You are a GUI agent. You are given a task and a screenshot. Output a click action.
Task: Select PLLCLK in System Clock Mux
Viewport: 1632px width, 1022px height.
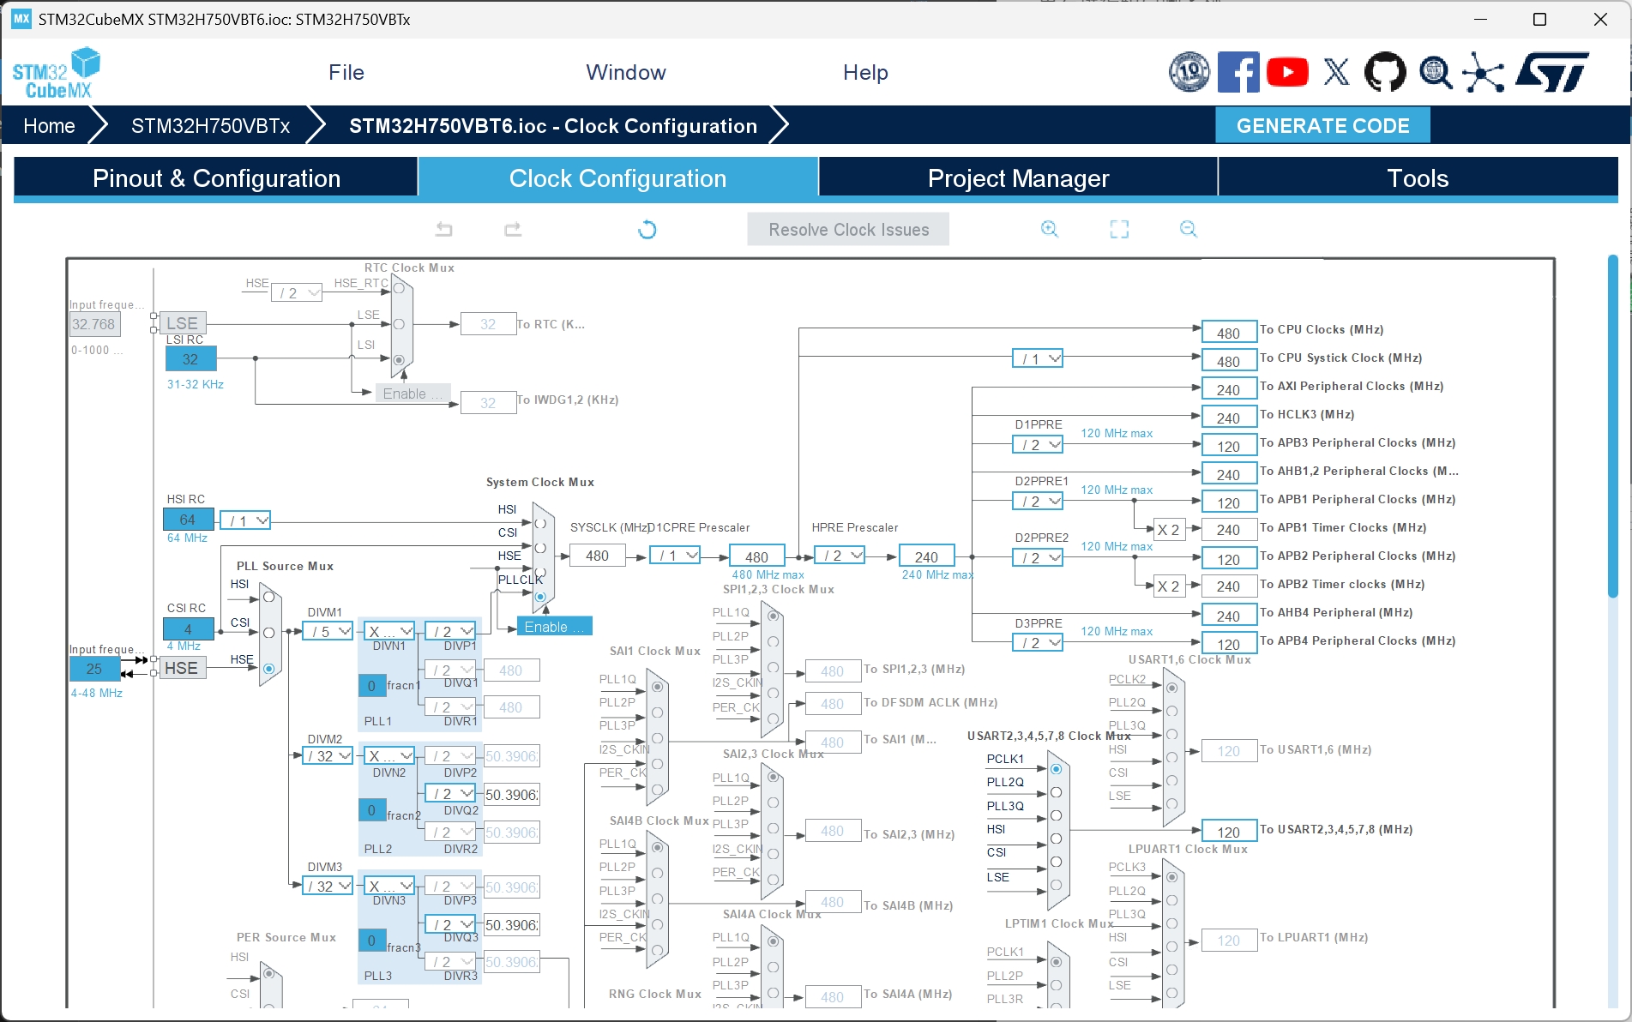[540, 597]
